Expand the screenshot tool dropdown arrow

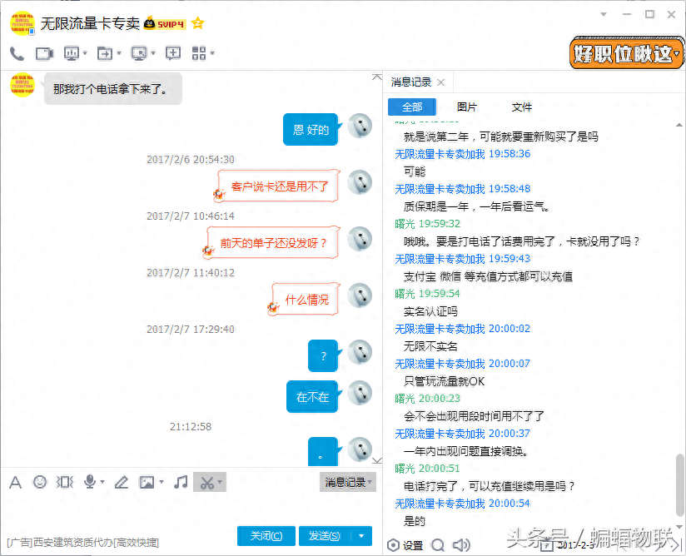coord(220,482)
